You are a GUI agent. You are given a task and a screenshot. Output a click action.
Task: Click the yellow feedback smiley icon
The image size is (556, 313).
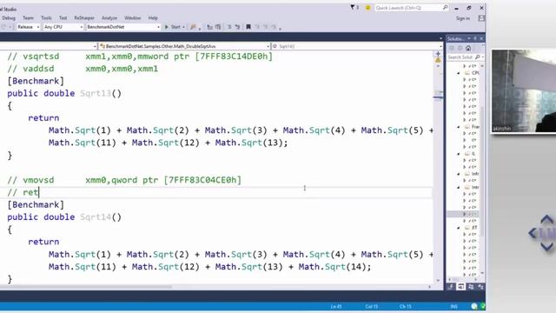click(367, 8)
